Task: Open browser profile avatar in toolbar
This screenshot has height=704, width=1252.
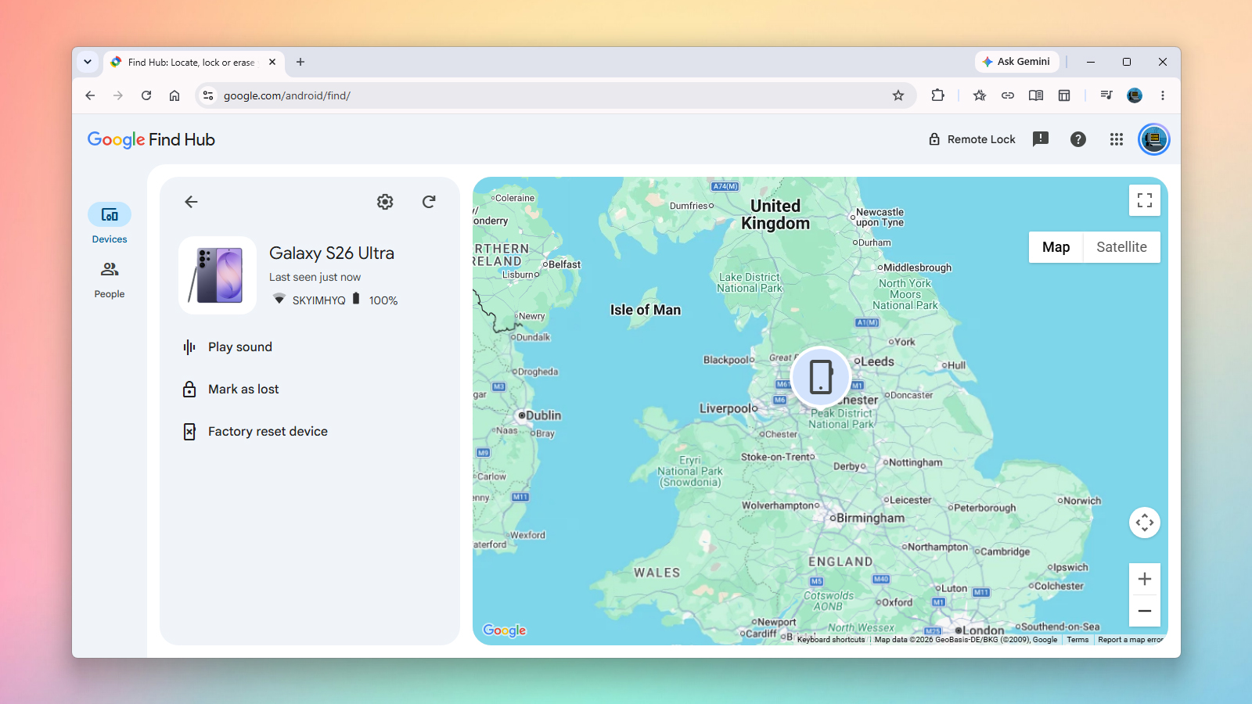Action: (1135, 95)
